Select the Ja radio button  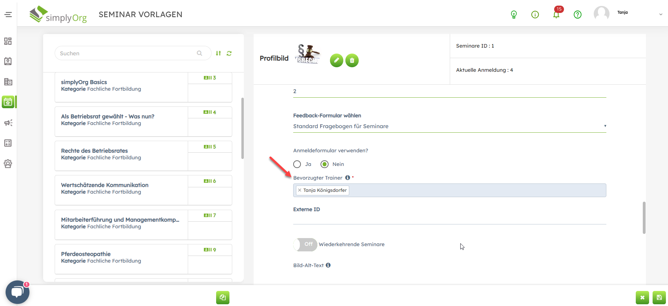[297, 164]
